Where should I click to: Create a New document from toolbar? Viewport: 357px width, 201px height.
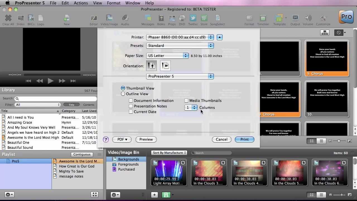(x=66, y=20)
